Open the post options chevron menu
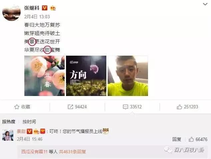The width and height of the screenshot is (211, 159). pyautogui.click(x=205, y=4)
